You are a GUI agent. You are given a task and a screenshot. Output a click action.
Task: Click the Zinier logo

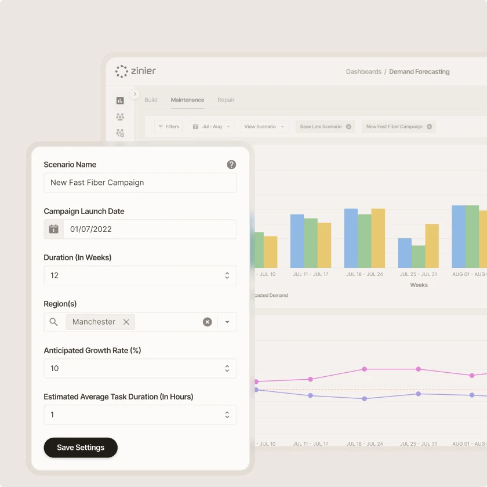[136, 71]
